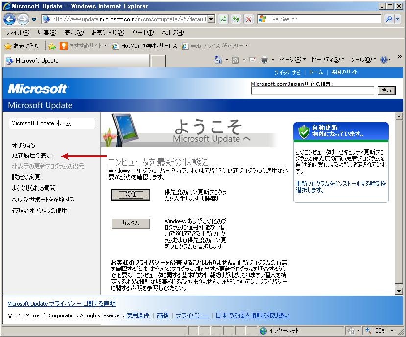Image resolution: width=406 pixels, height=337 pixels.
Task: Open the セーフティ(S) command bar menu
Action: coord(328,60)
